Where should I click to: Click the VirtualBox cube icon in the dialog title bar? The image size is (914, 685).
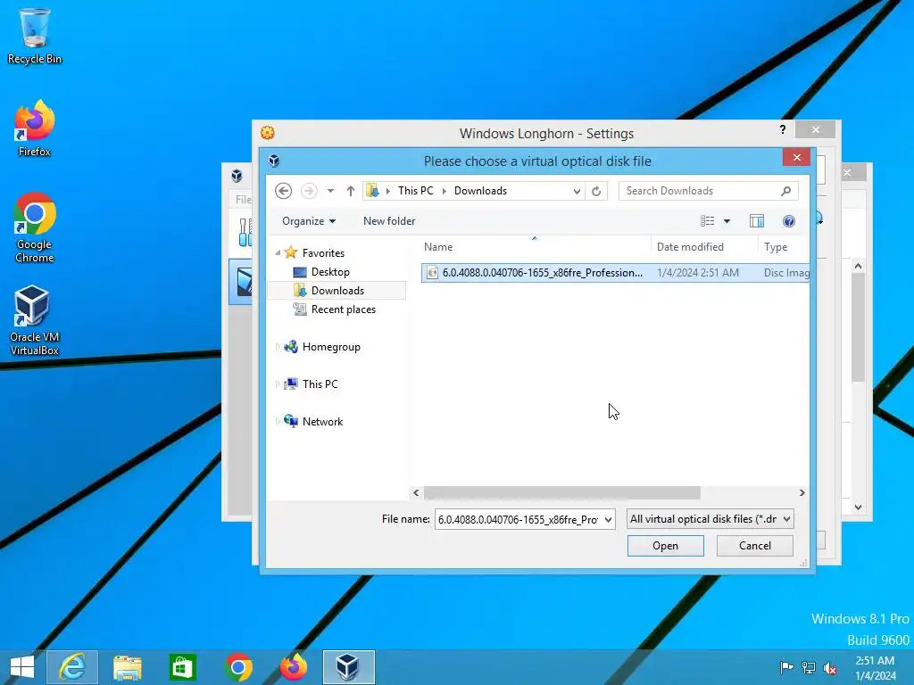pyautogui.click(x=274, y=161)
